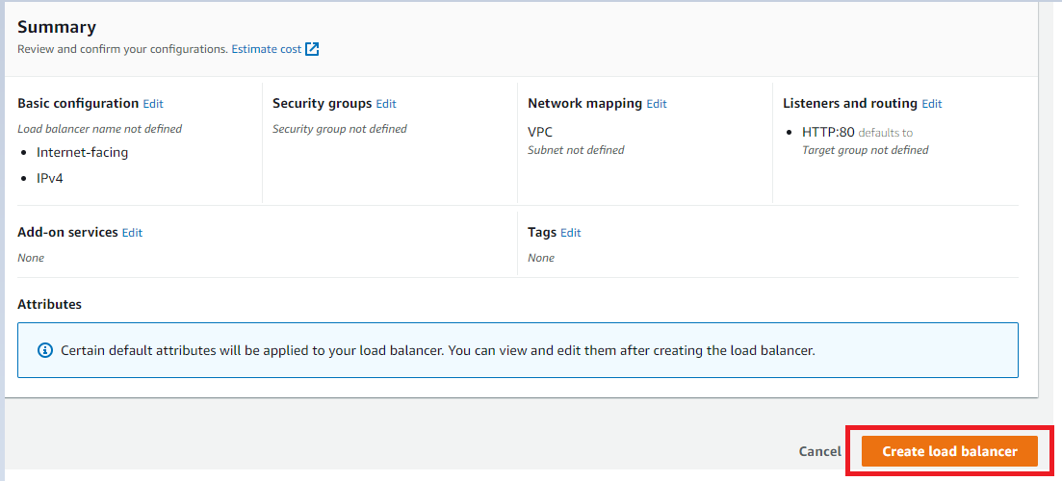Viewport: 1062px width, 481px height.
Task: Click the Basic configuration heading
Action: 78,104
